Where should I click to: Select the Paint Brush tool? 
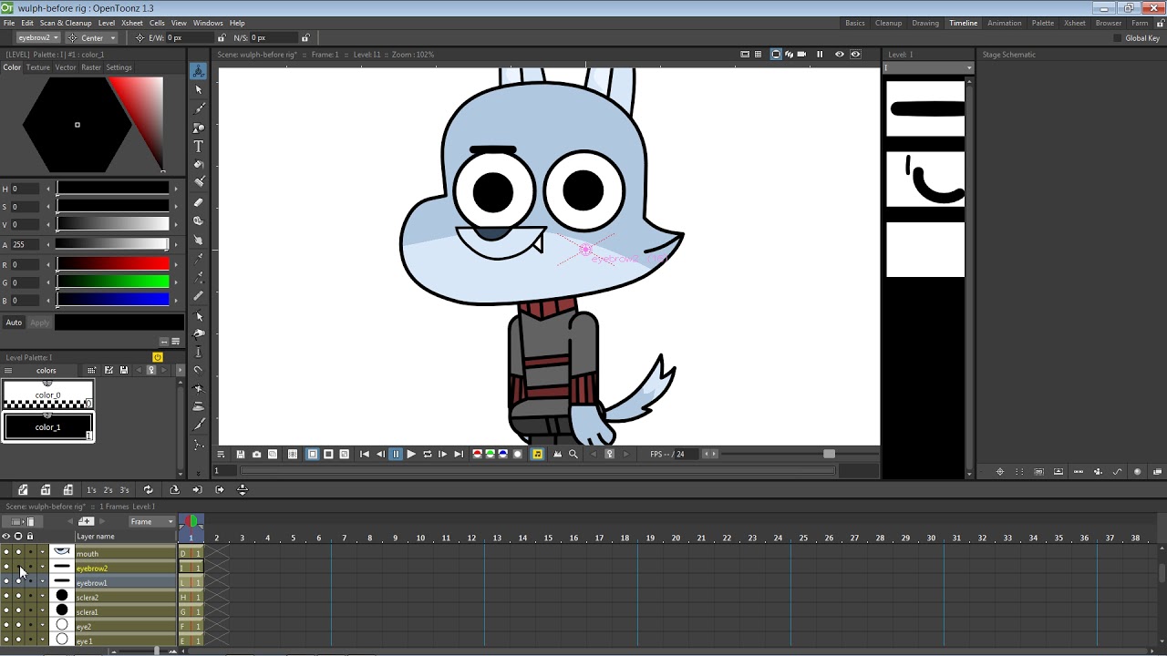pos(198,183)
